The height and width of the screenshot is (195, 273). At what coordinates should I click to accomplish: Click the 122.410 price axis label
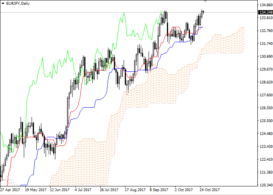(x=266, y=160)
